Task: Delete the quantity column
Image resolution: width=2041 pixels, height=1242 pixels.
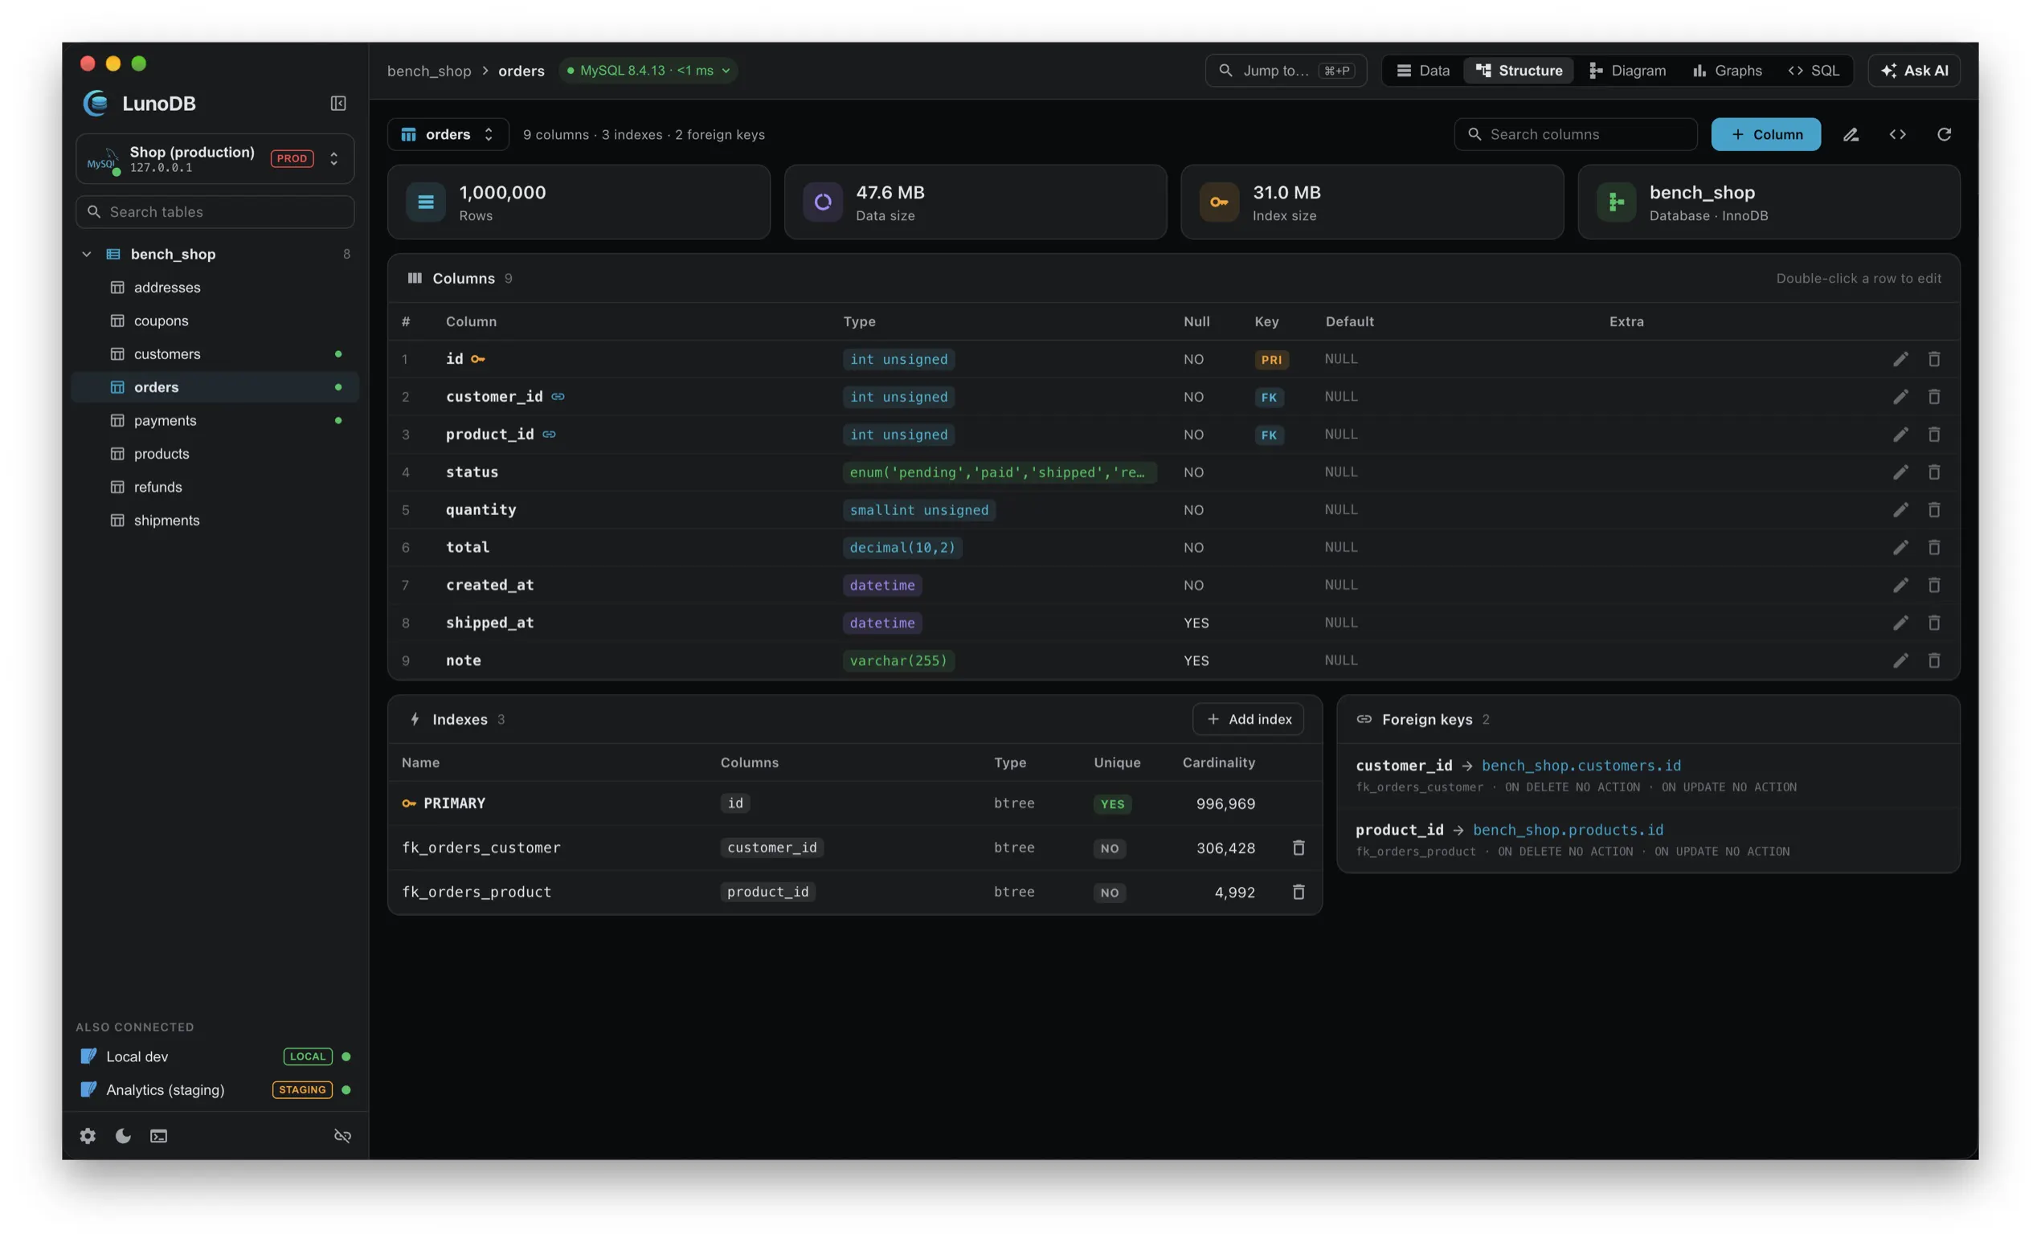Action: click(x=1934, y=509)
